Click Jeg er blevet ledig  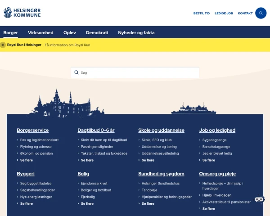217,153
